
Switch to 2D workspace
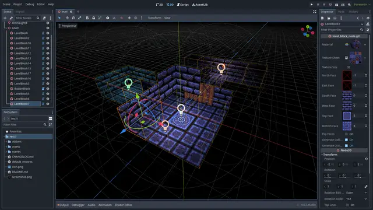click(160, 5)
